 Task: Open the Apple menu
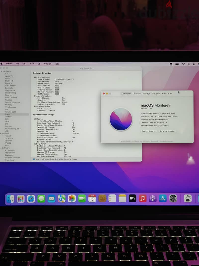[1, 64]
